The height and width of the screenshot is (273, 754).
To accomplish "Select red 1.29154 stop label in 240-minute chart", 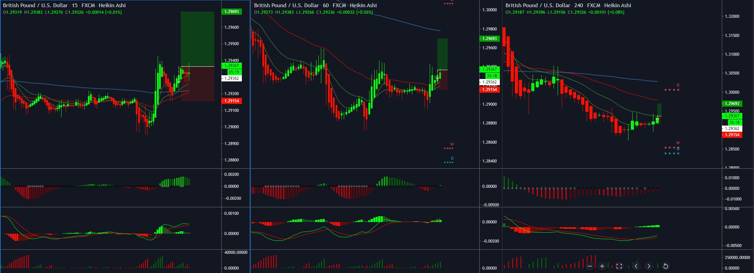I will point(732,135).
